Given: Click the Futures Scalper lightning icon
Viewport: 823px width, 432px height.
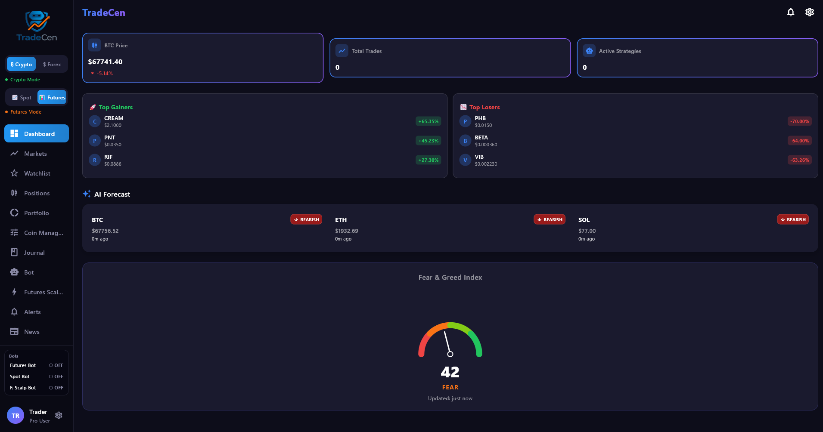Looking at the screenshot, I should 14,292.
